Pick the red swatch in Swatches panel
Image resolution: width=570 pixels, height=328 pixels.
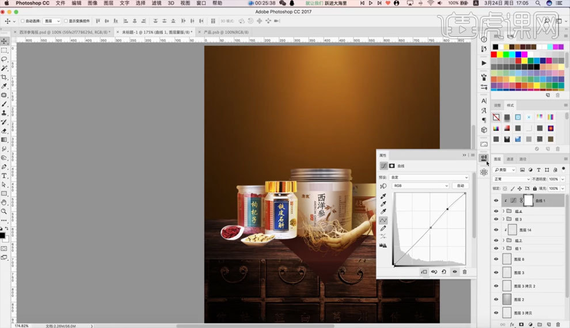[x=493, y=55]
